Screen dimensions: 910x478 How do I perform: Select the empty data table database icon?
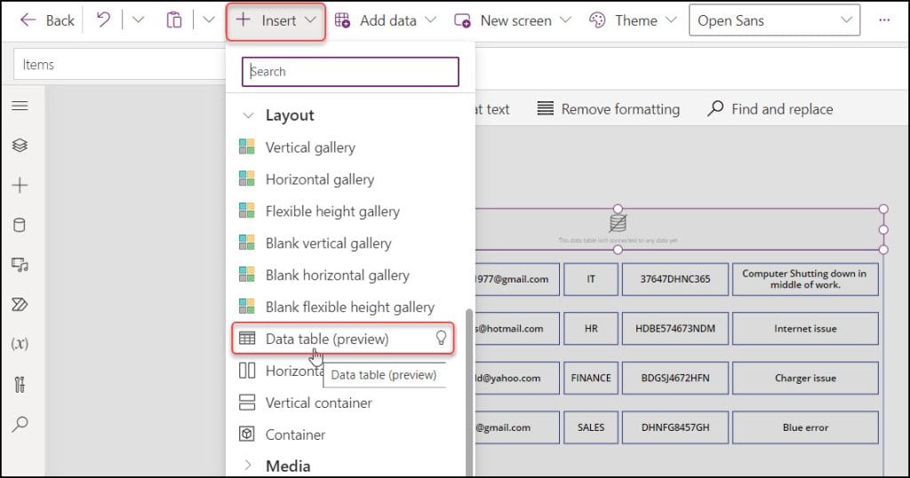click(619, 223)
